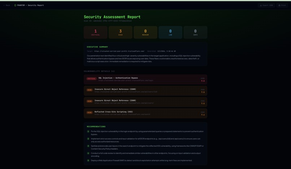Click the strict access controls recommendation text

(x=146, y=140)
